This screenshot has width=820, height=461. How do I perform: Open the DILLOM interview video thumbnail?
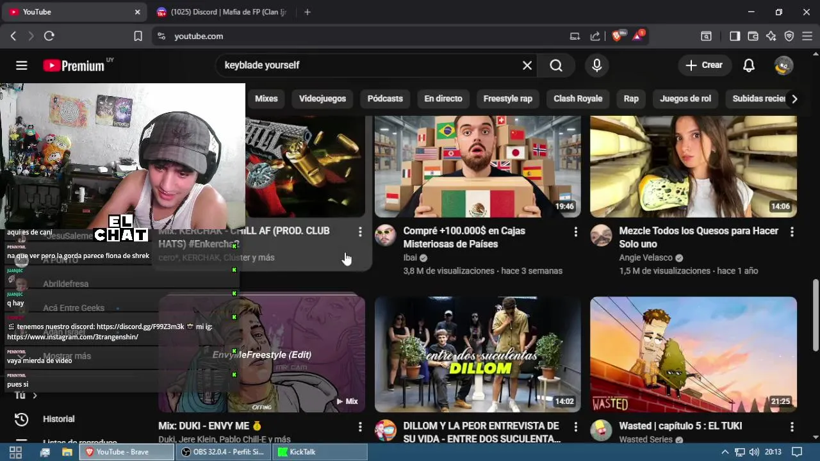point(477,354)
